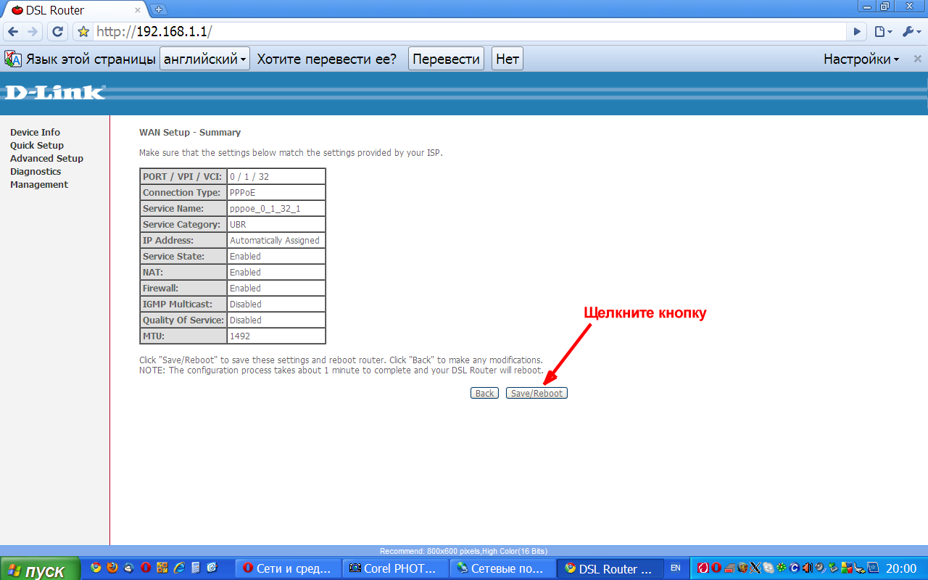Launch Chrome from quick launch
Screen dimensions: 928x580
pyautogui.click(x=96, y=568)
